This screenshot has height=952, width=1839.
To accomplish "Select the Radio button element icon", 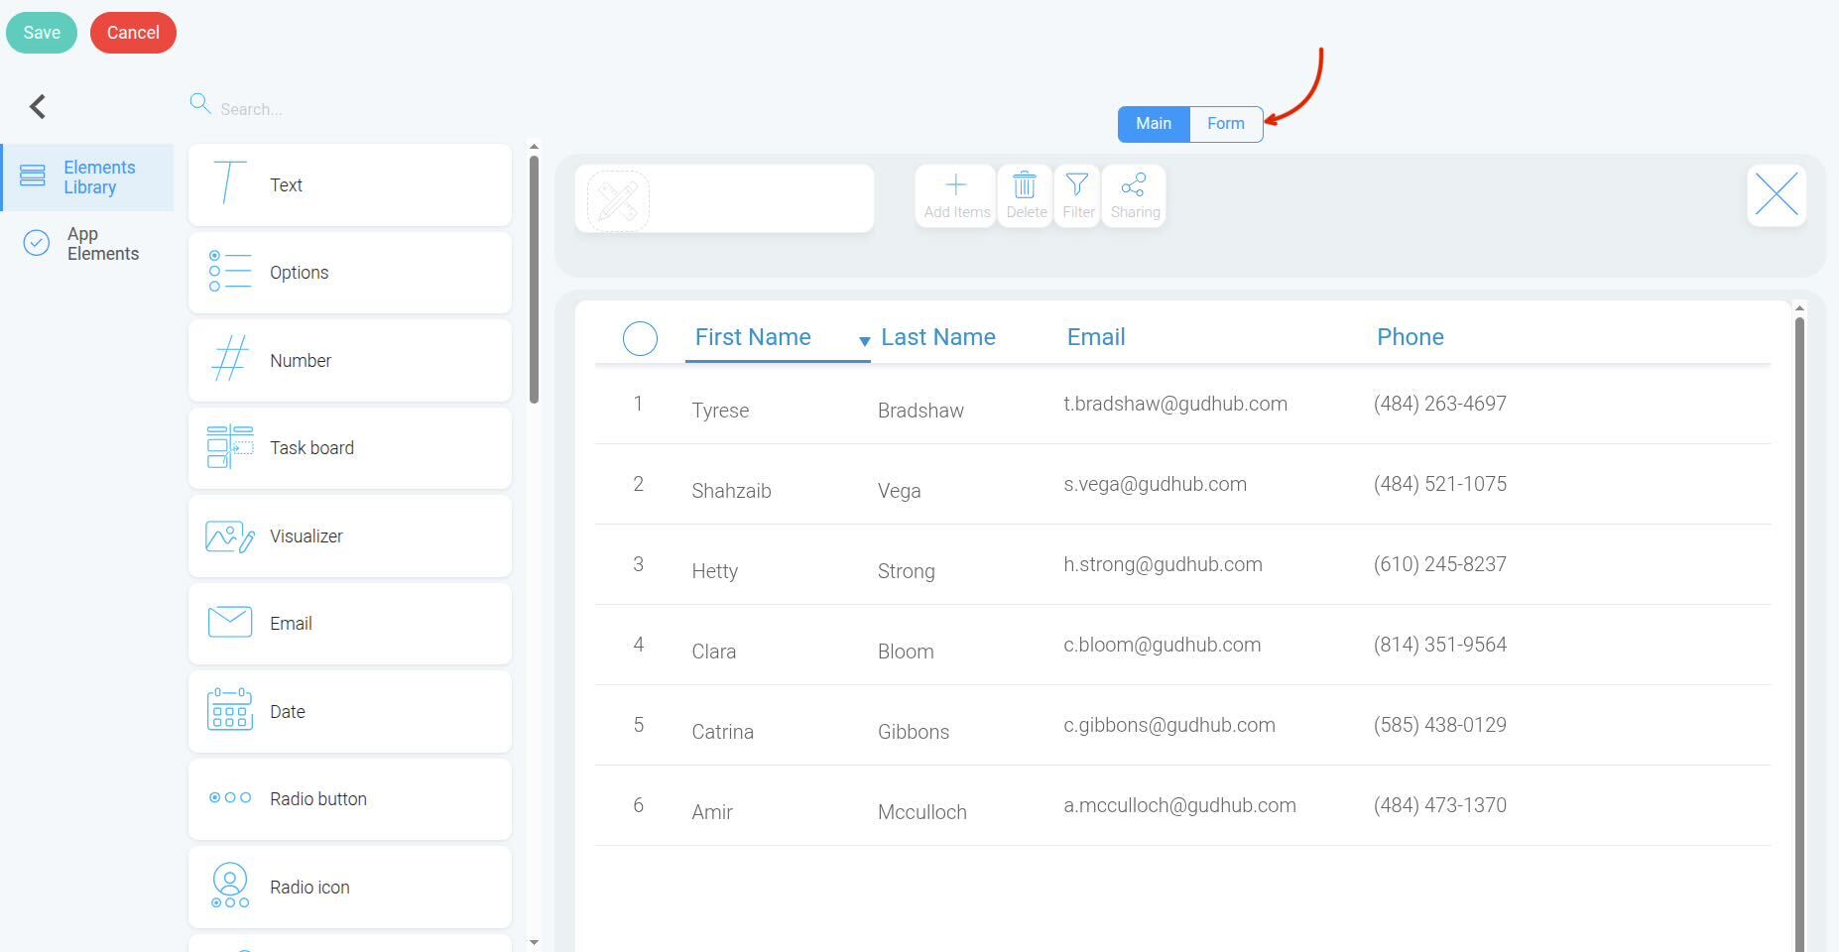I will click(230, 797).
